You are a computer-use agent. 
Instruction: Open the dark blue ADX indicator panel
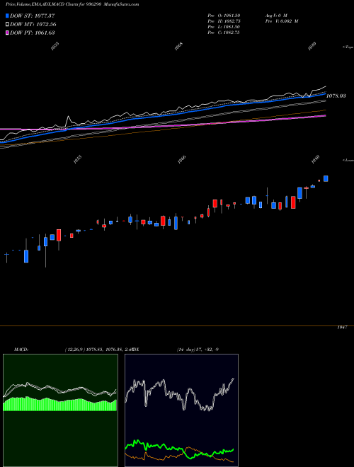click(181, 410)
